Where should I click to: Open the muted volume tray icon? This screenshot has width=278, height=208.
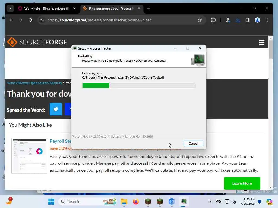click(234, 201)
